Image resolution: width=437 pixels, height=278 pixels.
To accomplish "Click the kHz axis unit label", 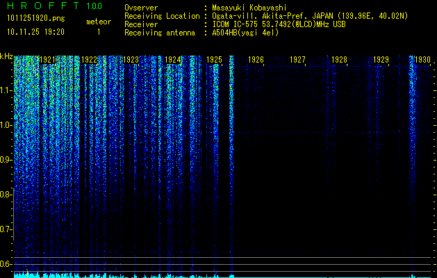I will click(6, 56).
